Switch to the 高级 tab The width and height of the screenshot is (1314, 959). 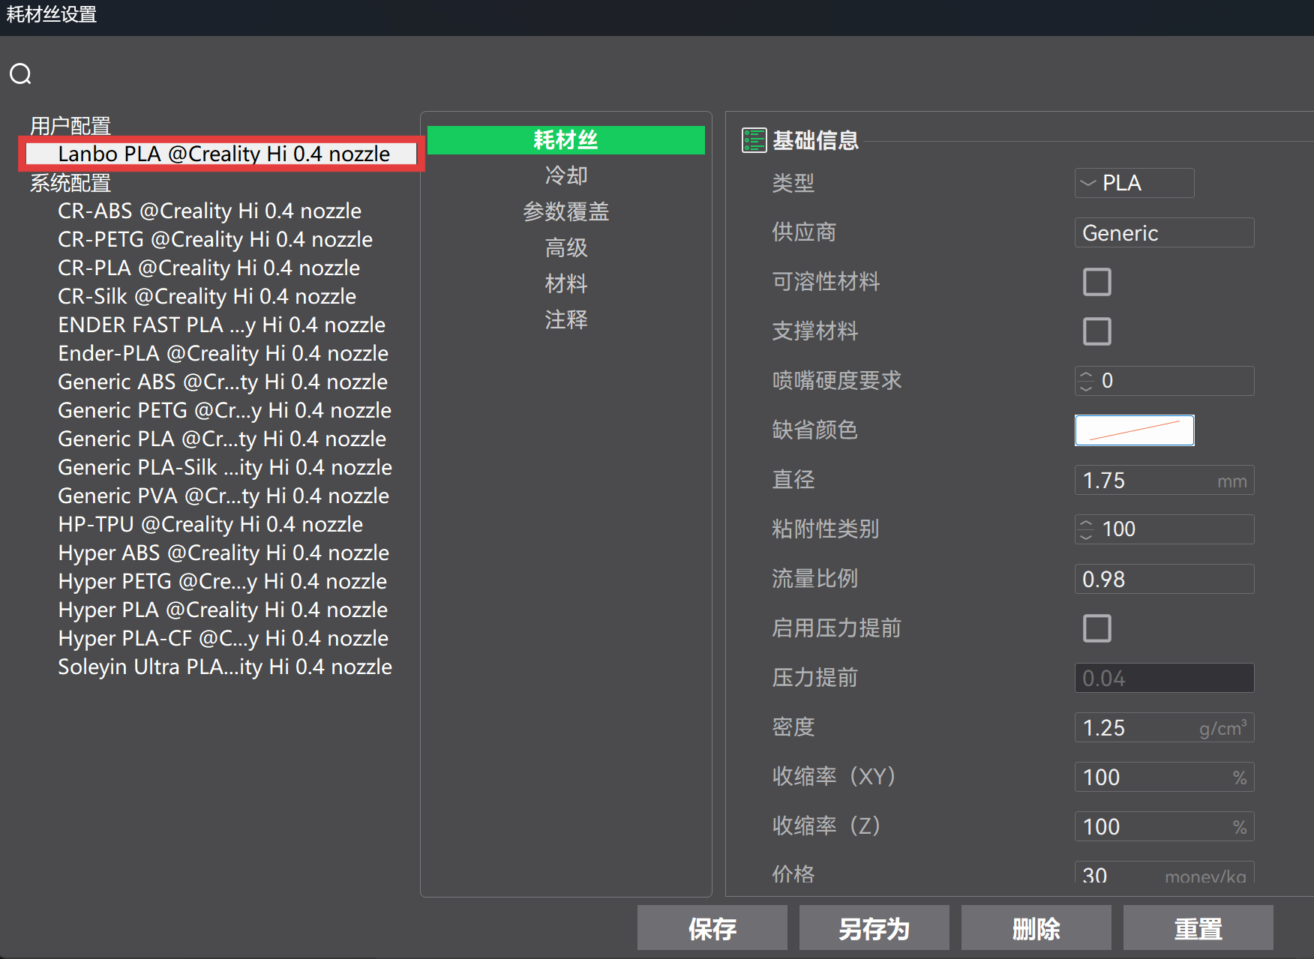(x=566, y=248)
